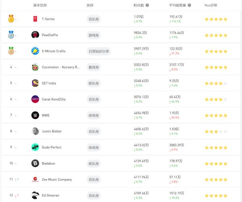Click the 日常知识分享 category tag
The width and height of the screenshot is (242, 202).
99,51
